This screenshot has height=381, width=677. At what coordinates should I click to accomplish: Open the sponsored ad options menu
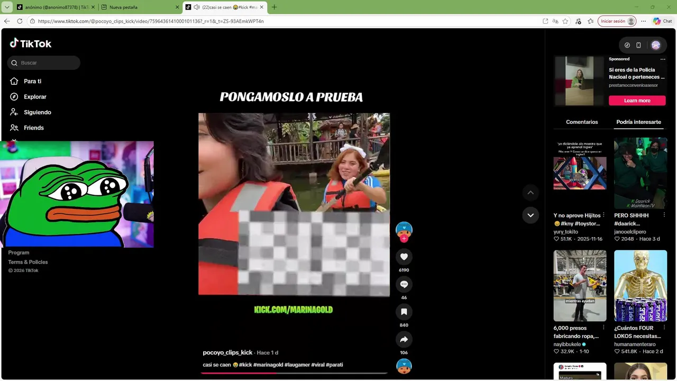[663, 59]
